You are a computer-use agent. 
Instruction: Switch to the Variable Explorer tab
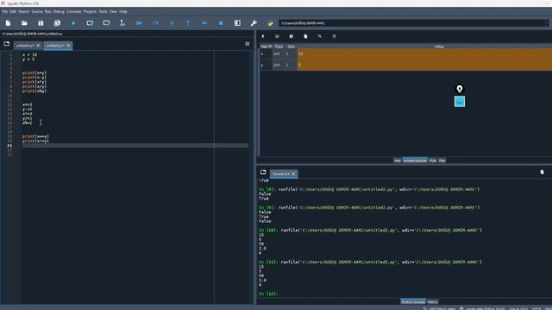pyautogui.click(x=415, y=160)
